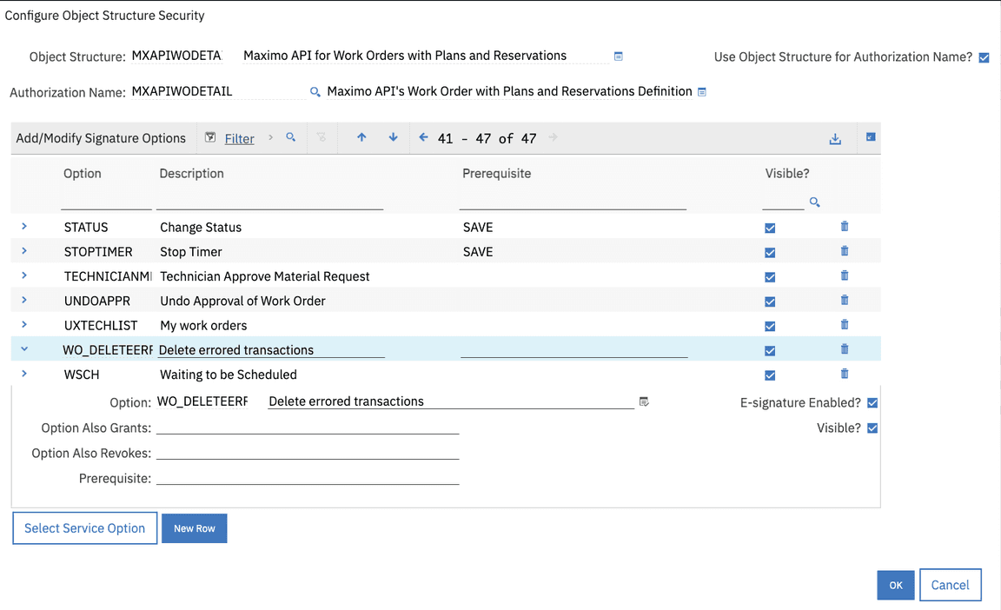Maximize the table using top-right icon

click(869, 137)
